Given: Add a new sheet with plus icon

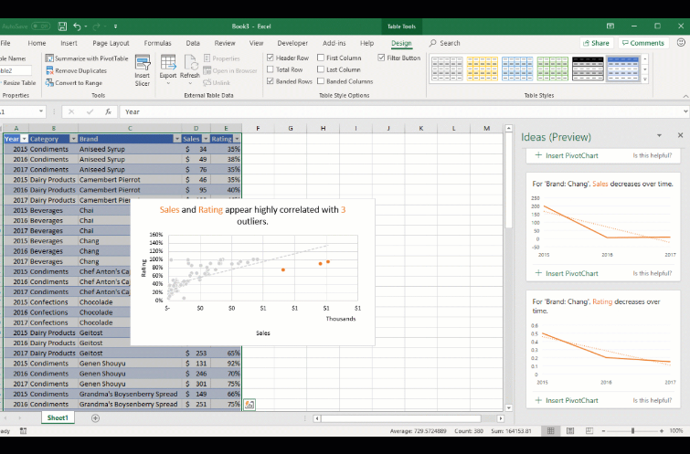Looking at the screenshot, I should 95,417.
